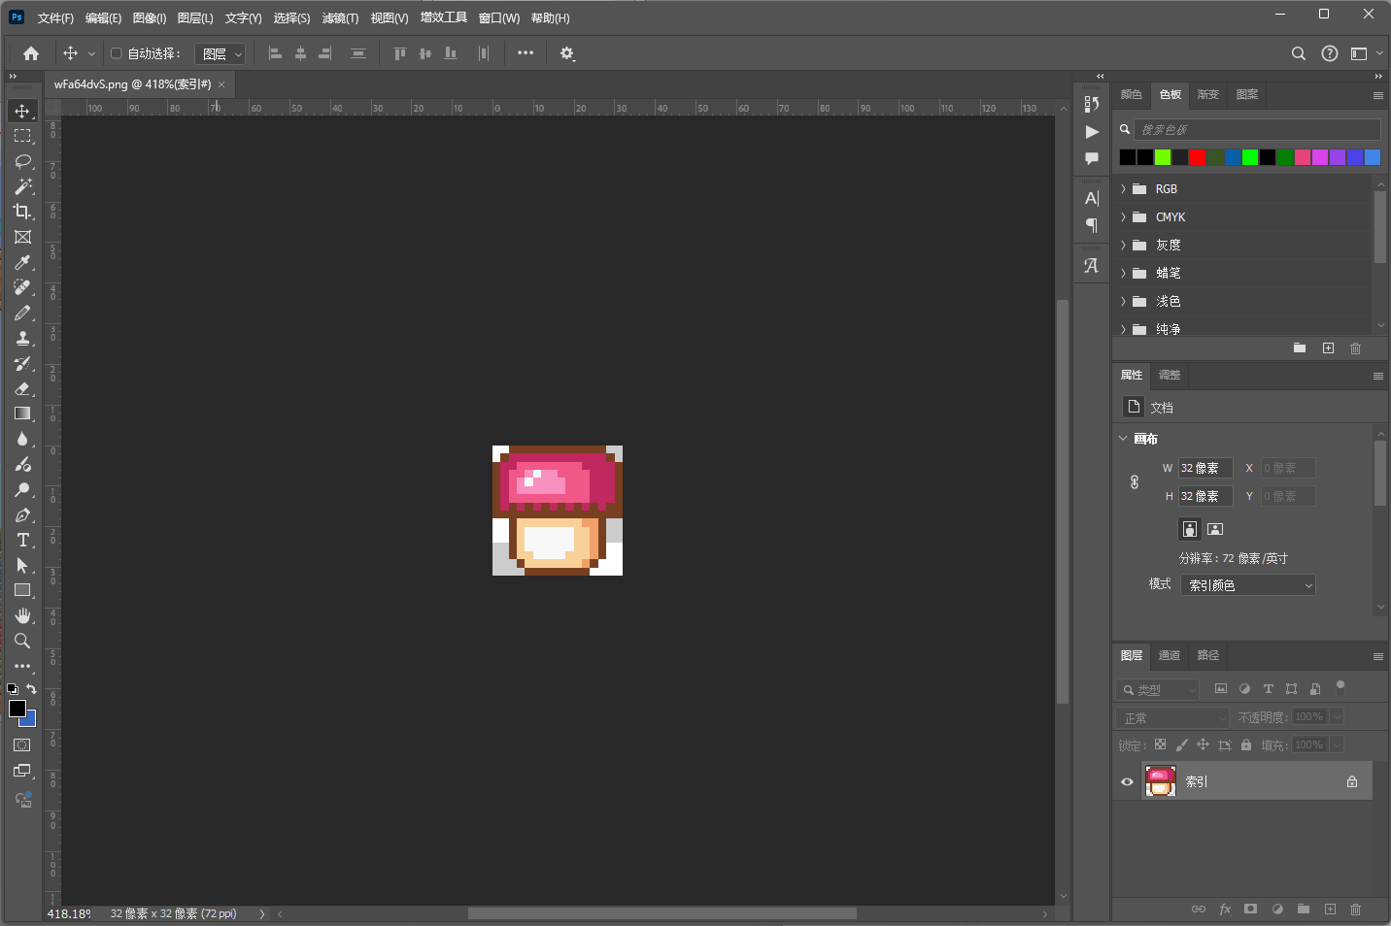The height and width of the screenshot is (926, 1391).
Task: Select the Lasso tool
Action: 22,161
